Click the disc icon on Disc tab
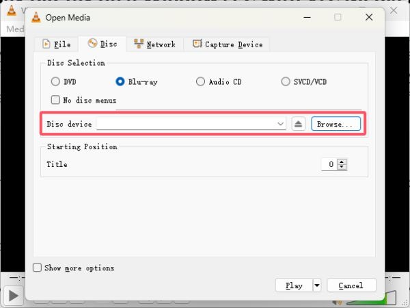The width and height of the screenshot is (410, 308). (x=92, y=43)
